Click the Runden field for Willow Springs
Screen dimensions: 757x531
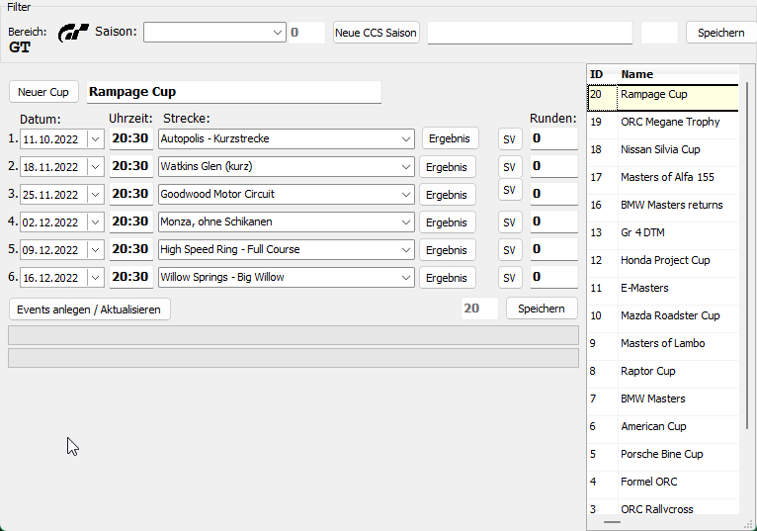point(553,278)
